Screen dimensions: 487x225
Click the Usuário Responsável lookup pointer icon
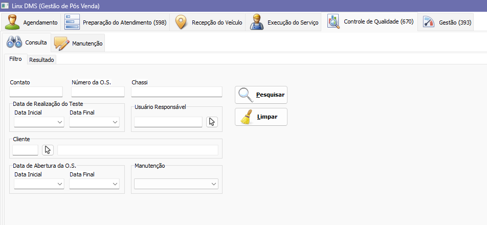212,122
